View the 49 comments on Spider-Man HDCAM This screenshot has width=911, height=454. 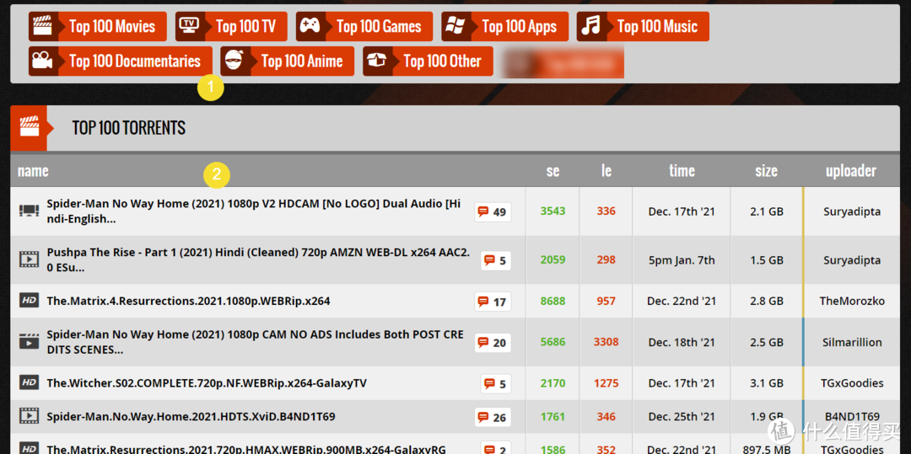pyautogui.click(x=493, y=211)
